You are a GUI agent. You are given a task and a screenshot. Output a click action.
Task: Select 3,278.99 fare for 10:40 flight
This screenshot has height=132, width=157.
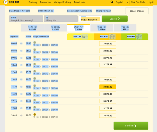(x=108, y=65)
